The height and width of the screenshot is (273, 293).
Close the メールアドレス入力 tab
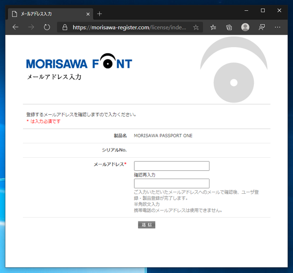pos(88,14)
